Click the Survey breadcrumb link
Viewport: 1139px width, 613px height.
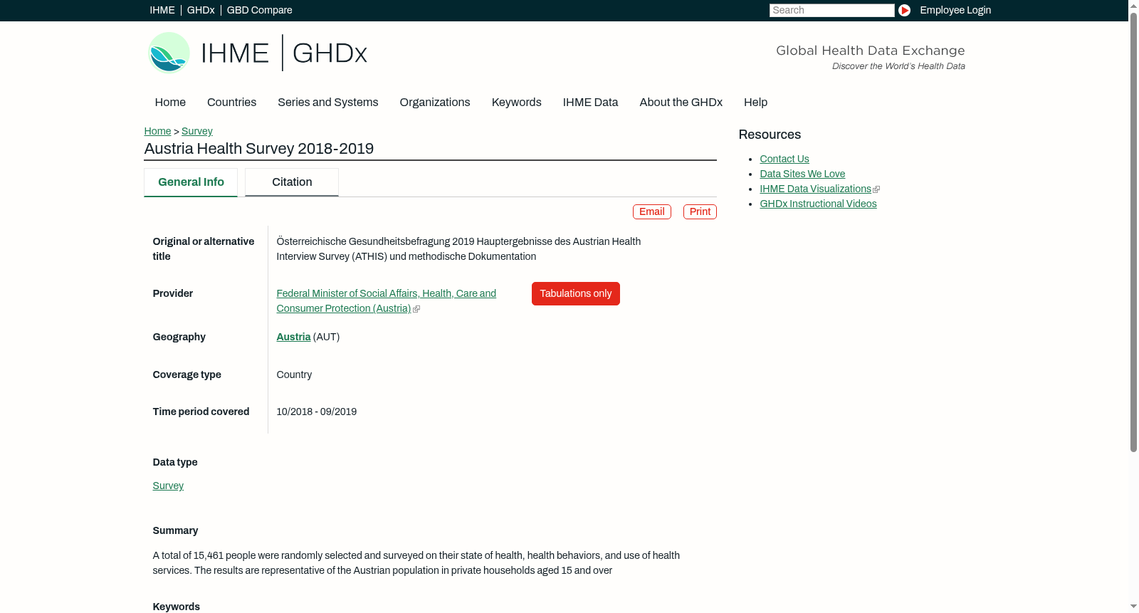point(197,131)
